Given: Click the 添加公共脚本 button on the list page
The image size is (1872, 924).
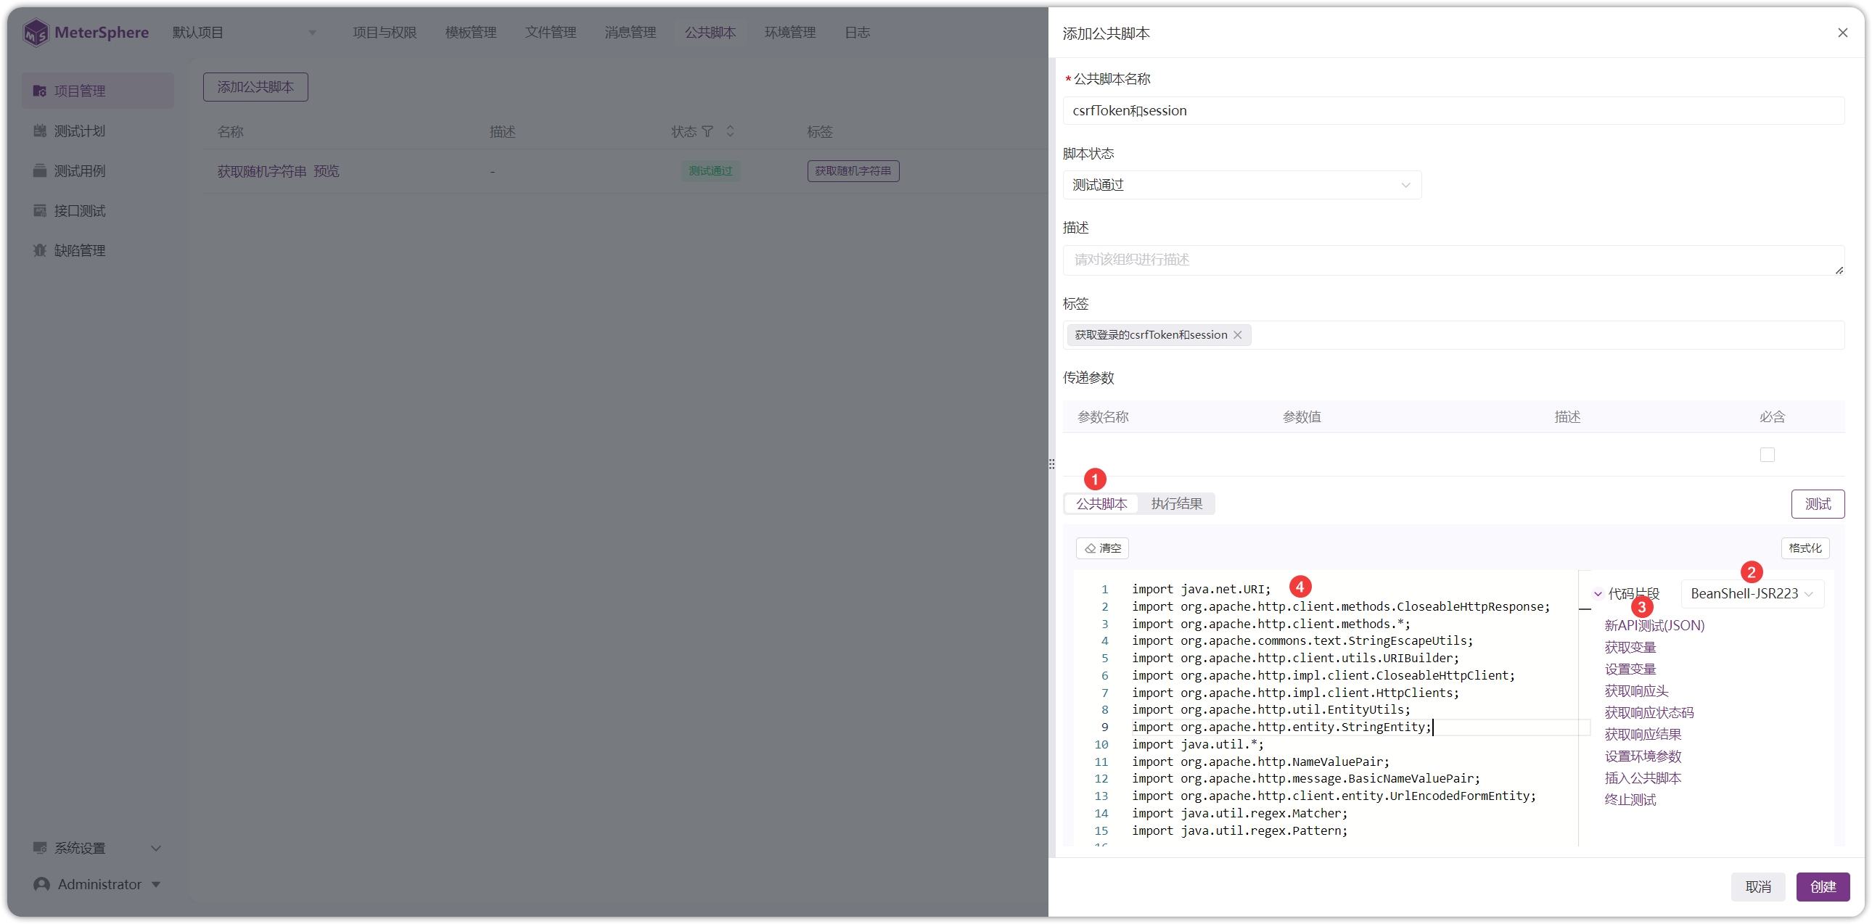Looking at the screenshot, I should pos(255,87).
